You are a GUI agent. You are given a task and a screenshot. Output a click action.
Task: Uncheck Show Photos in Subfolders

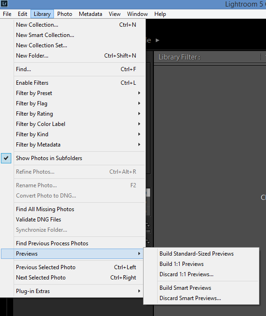(x=73, y=158)
